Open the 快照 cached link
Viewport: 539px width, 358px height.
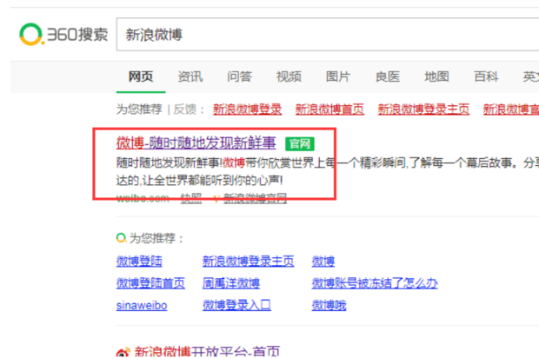(191, 198)
